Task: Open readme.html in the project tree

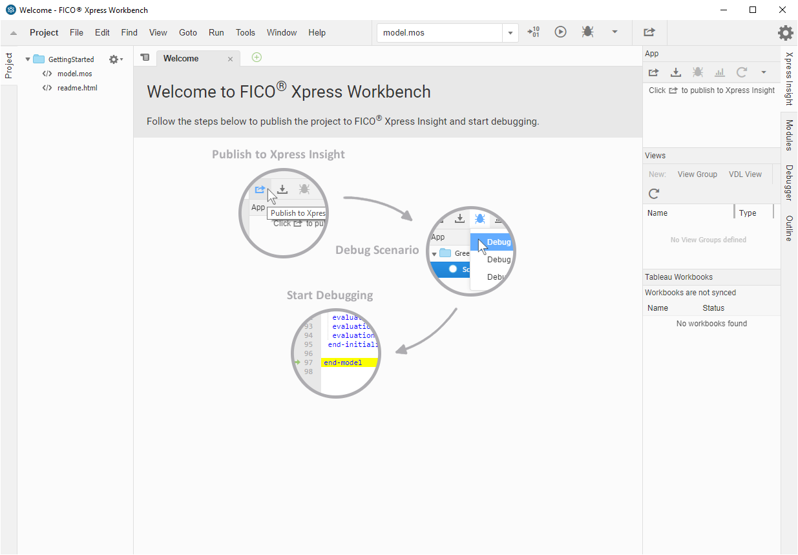Action: point(77,88)
